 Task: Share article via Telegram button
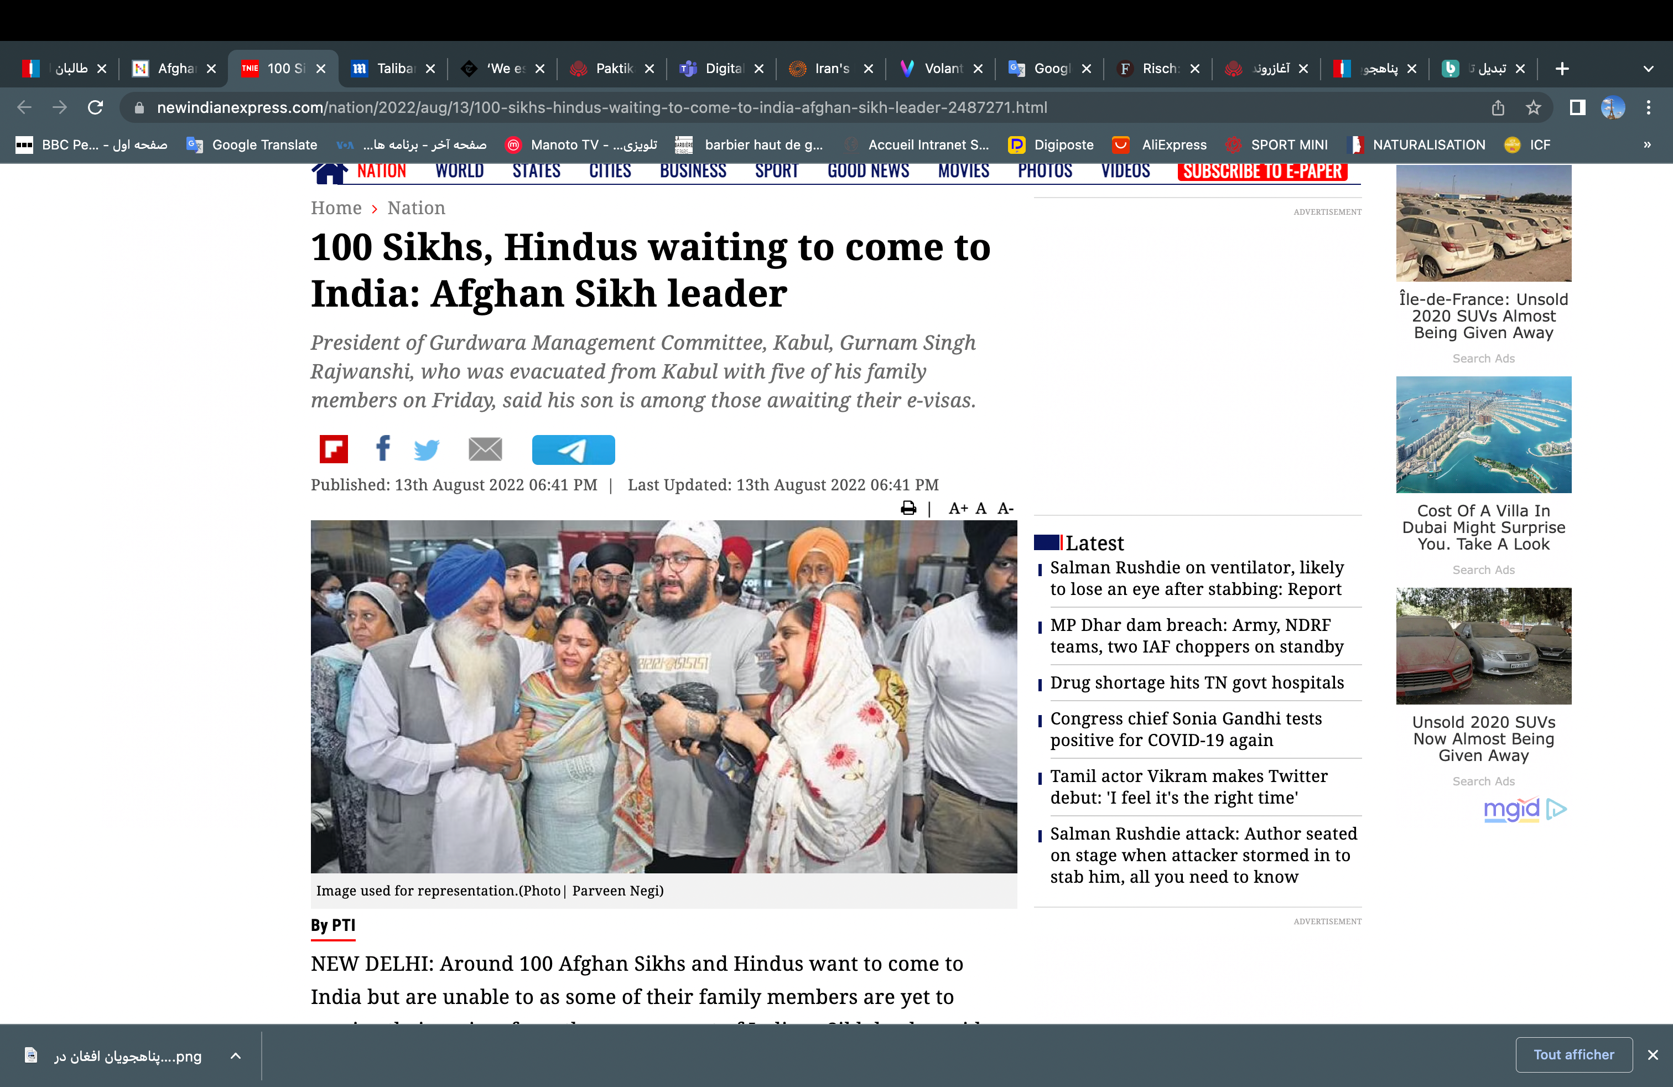[x=574, y=450]
